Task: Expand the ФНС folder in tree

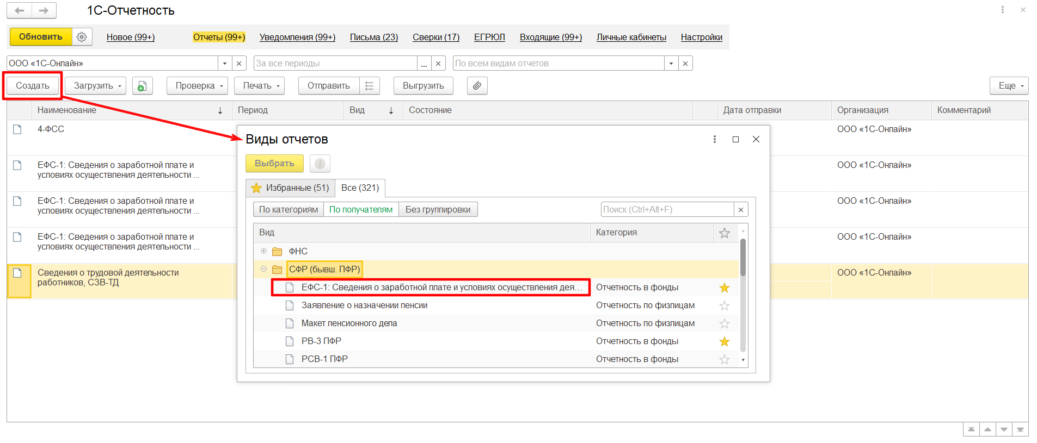Action: [x=263, y=251]
